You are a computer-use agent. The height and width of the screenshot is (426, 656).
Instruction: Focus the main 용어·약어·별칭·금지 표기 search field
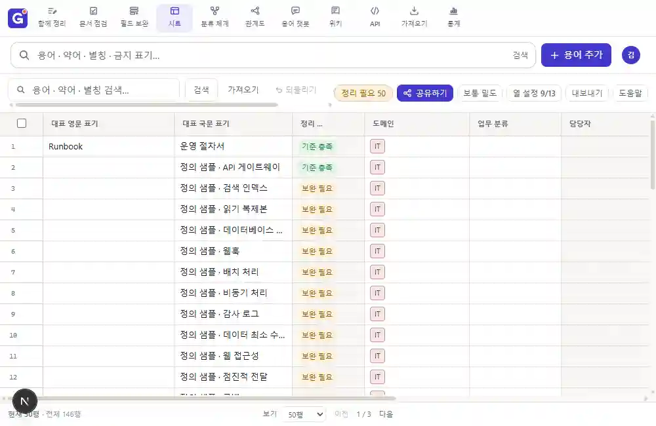tap(273, 55)
